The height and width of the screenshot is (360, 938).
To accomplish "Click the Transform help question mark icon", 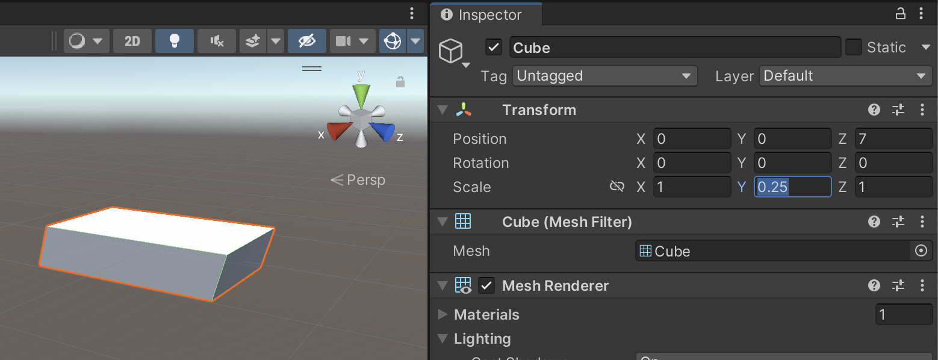I will 874,110.
